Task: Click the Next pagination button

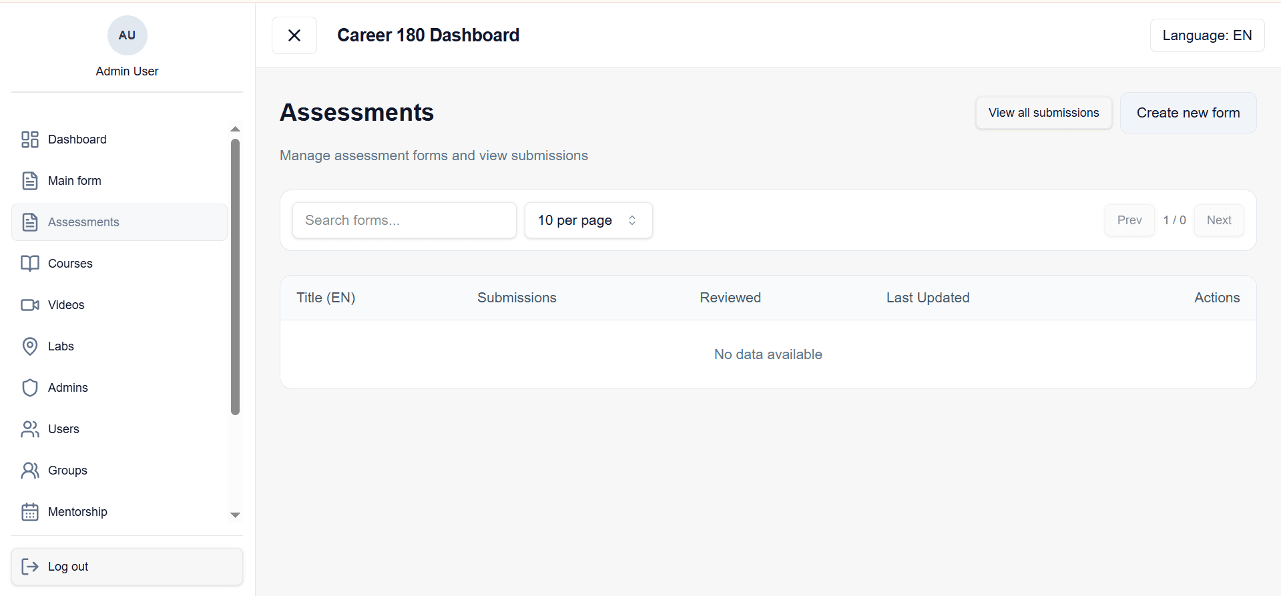Action: [1219, 220]
